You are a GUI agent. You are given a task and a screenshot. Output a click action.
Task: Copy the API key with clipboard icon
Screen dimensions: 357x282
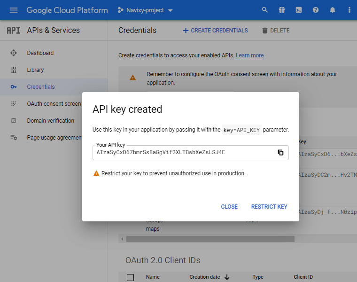[x=280, y=152]
